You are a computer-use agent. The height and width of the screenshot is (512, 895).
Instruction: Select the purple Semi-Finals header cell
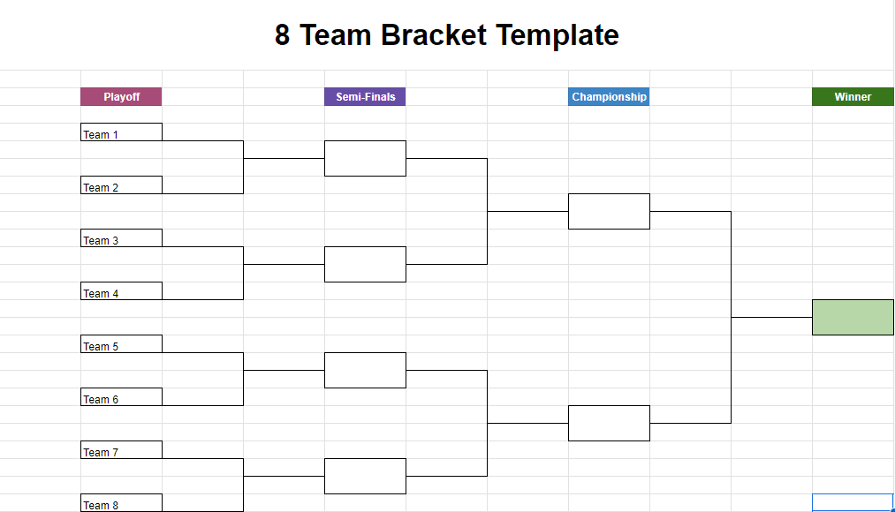click(x=365, y=97)
